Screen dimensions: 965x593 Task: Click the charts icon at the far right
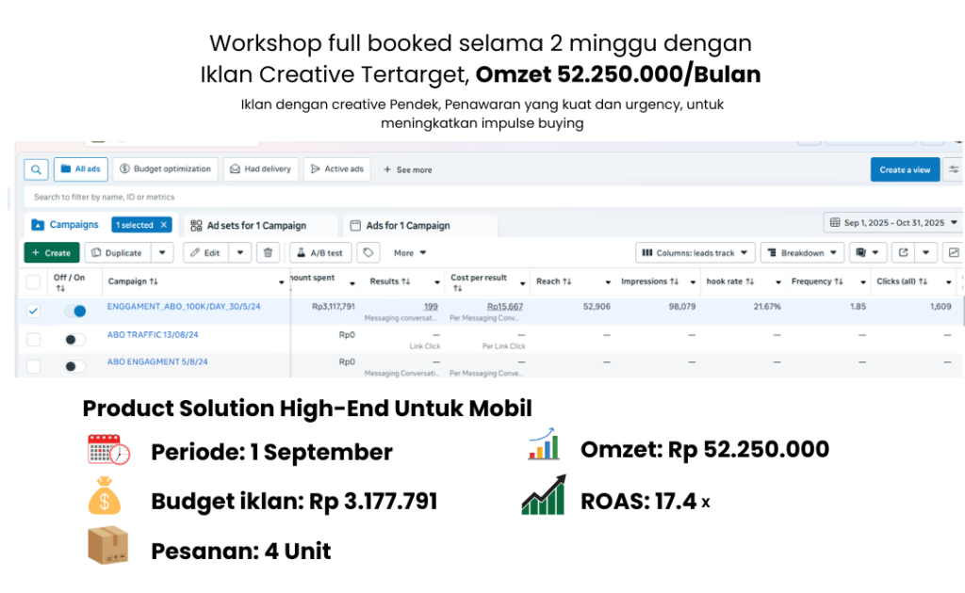[x=954, y=252]
